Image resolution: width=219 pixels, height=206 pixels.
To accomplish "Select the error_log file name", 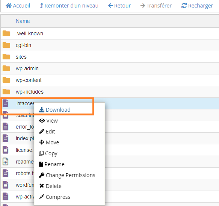I will coord(25,127).
